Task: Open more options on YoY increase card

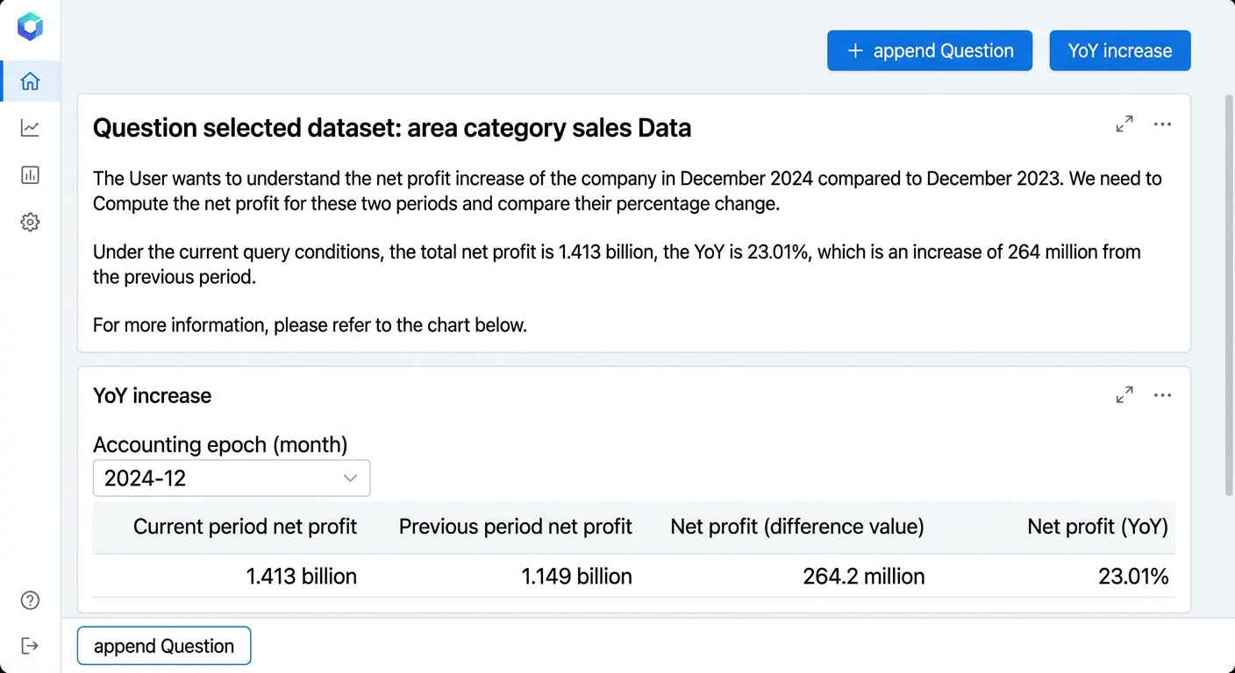Action: tap(1162, 395)
